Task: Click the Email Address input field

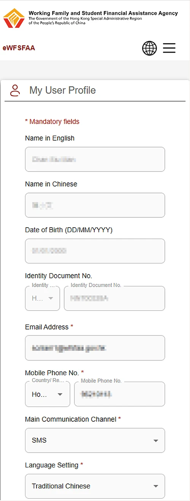Action: (x=95, y=348)
